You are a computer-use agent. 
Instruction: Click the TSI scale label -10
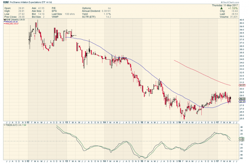click(x=241, y=144)
